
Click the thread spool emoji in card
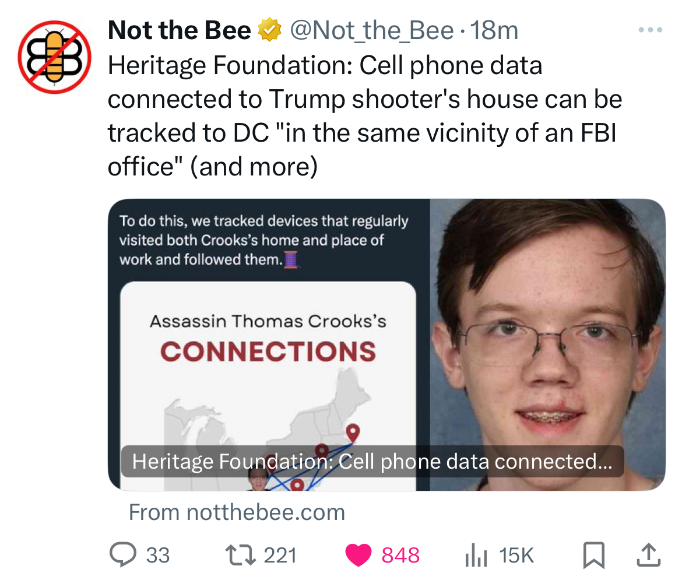291,259
